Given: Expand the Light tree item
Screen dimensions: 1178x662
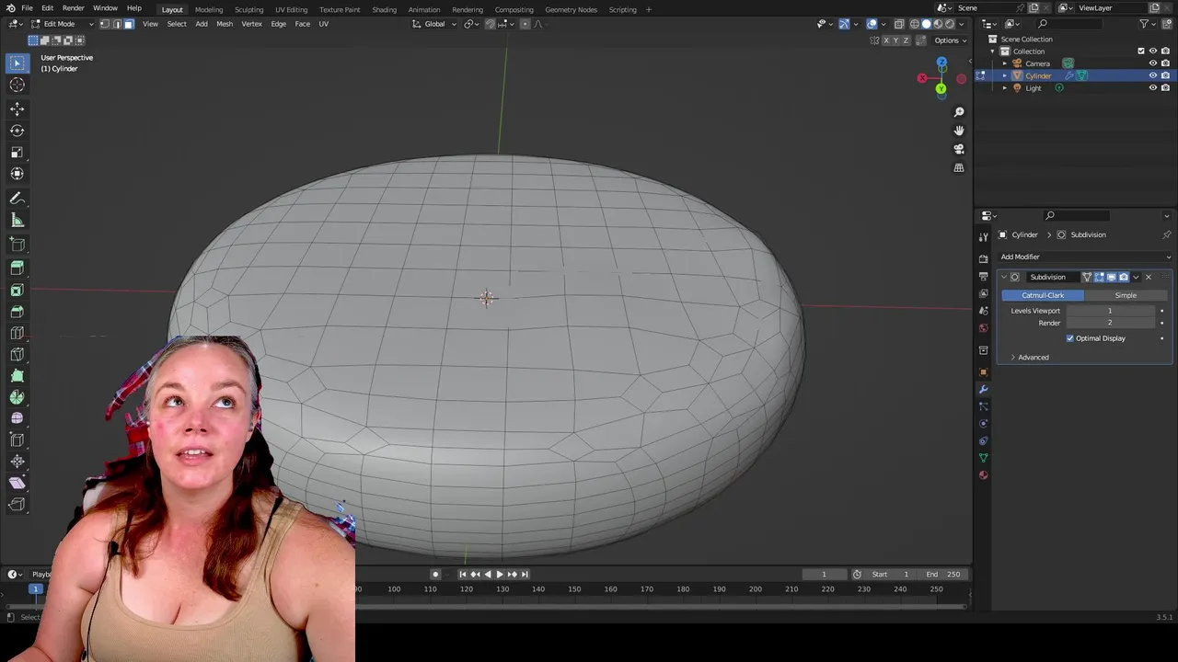Looking at the screenshot, I should click(x=1004, y=87).
